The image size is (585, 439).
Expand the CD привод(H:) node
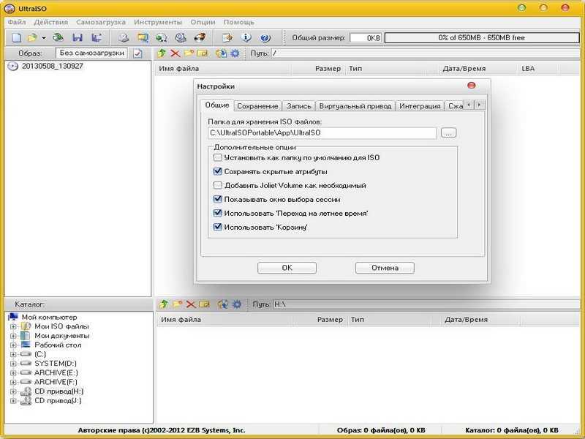coord(13,391)
